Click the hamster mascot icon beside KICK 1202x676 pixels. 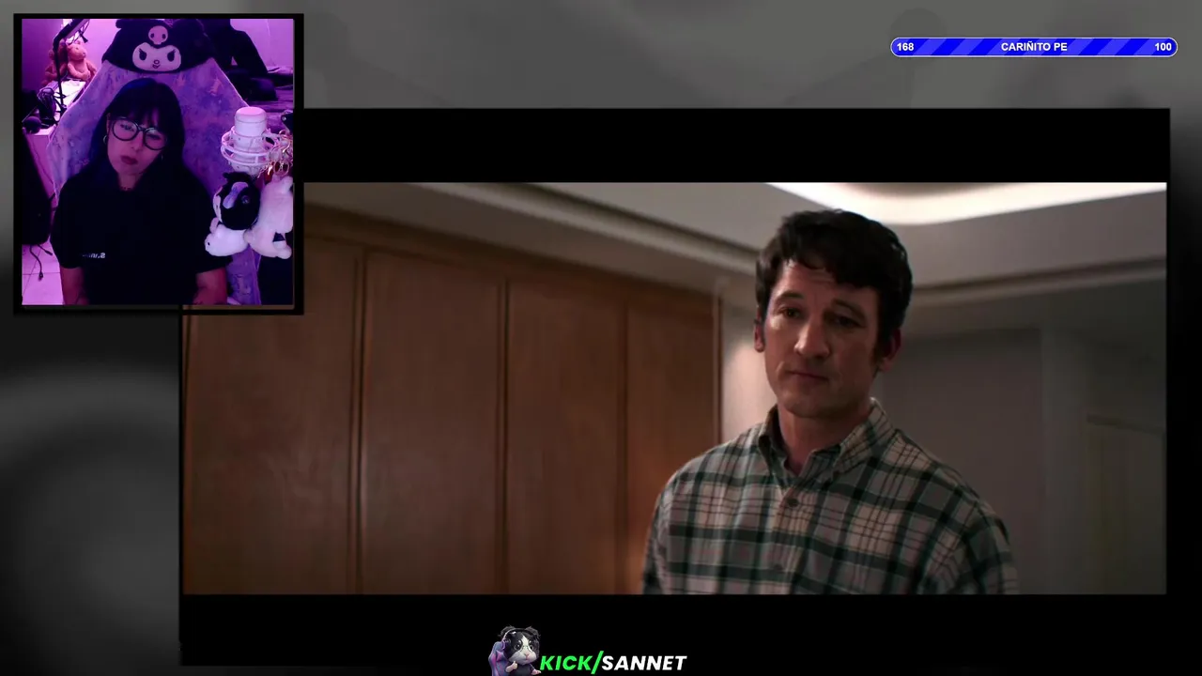click(514, 650)
